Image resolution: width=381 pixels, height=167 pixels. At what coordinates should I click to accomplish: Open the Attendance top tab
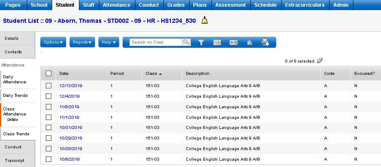tap(117, 5)
